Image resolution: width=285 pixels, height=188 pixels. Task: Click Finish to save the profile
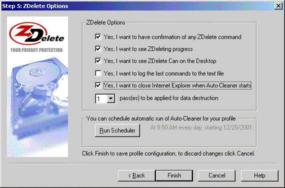pos(174,175)
